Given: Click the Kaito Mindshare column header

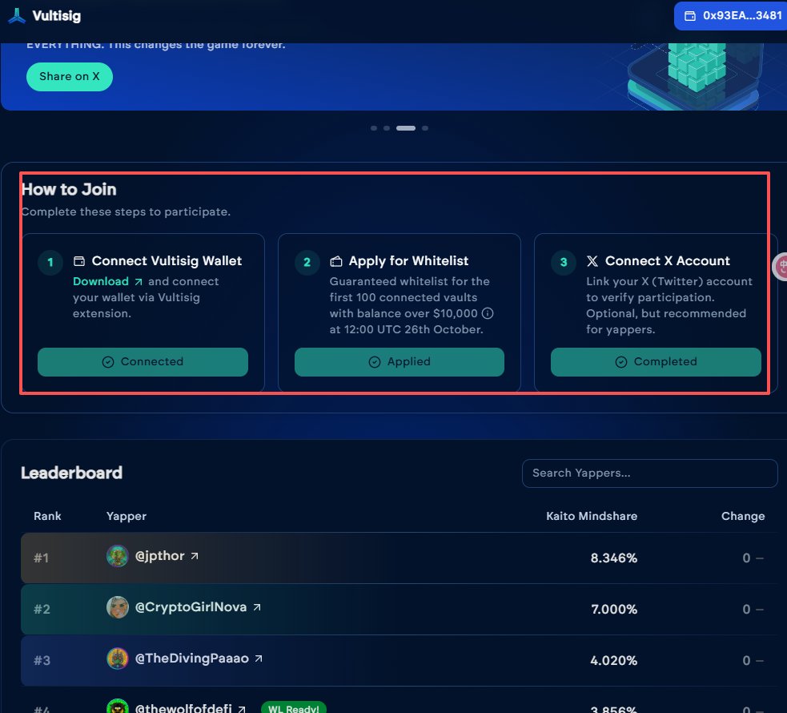Looking at the screenshot, I should (x=592, y=516).
